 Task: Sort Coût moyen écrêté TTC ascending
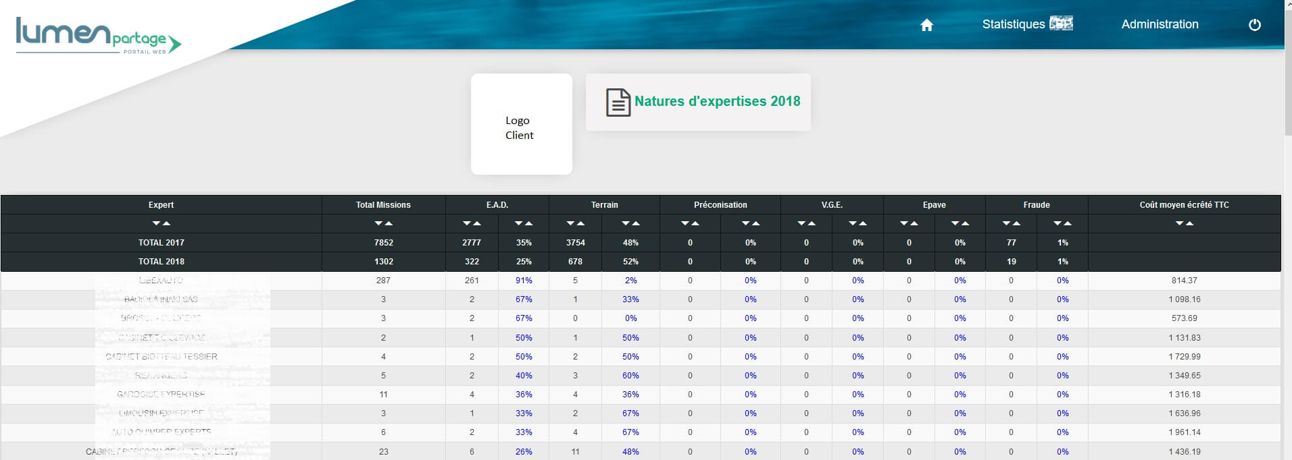click(1189, 223)
